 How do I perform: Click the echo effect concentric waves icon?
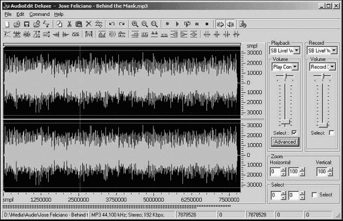pyautogui.click(x=112, y=34)
